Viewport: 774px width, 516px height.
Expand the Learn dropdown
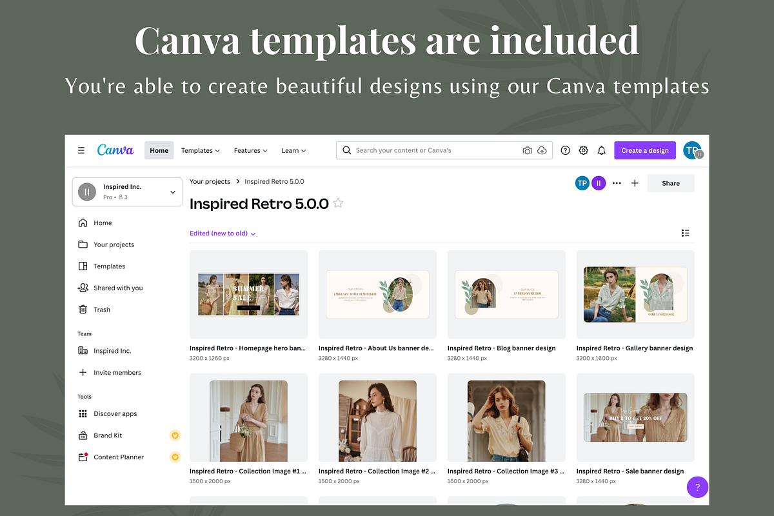click(x=293, y=150)
